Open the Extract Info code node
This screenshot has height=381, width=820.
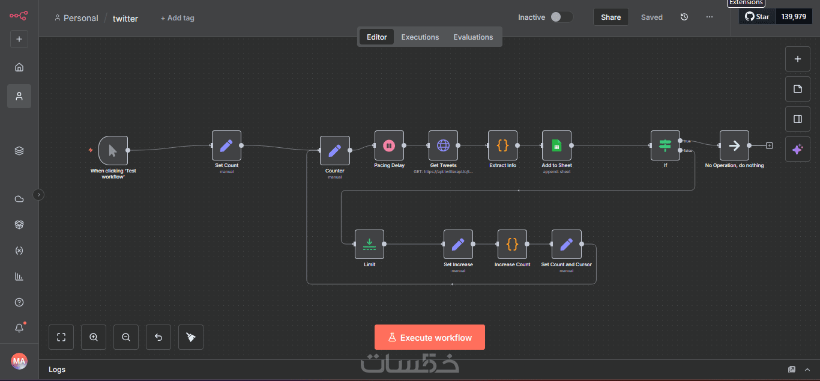(x=502, y=145)
